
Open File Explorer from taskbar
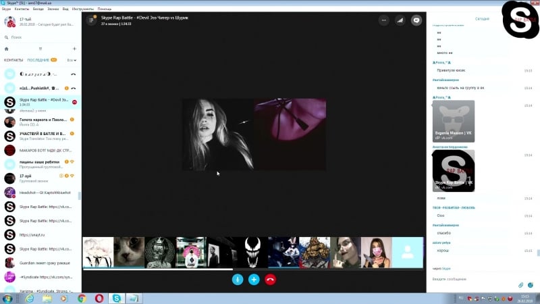47,299
